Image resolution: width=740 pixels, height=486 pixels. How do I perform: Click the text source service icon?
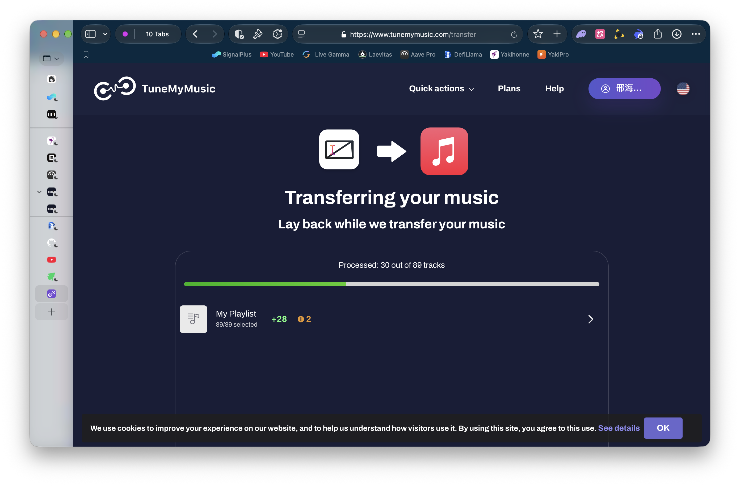click(339, 150)
